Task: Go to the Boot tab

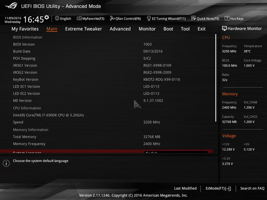Action: 168,29
